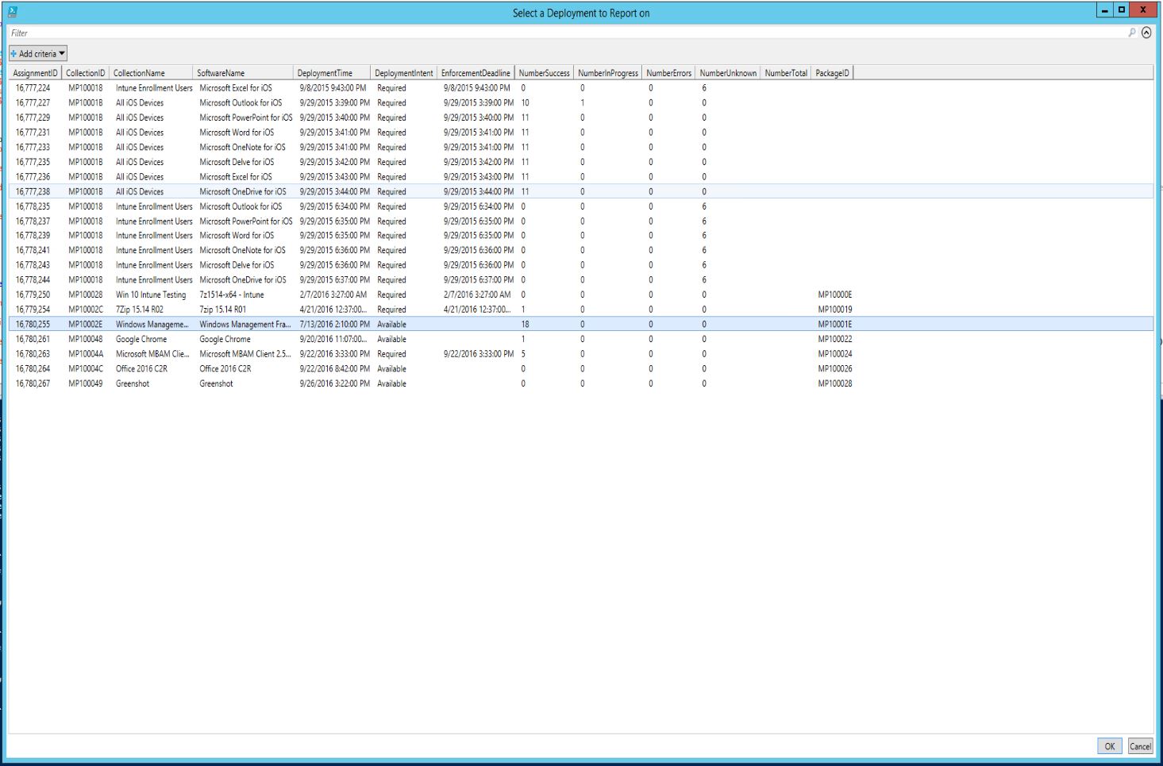
Task: Minimize the Select a Deployment window
Action: point(1105,10)
